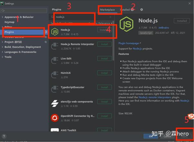
Task: Expand Languages & Frameworks group
Action: [x=2, y=52]
